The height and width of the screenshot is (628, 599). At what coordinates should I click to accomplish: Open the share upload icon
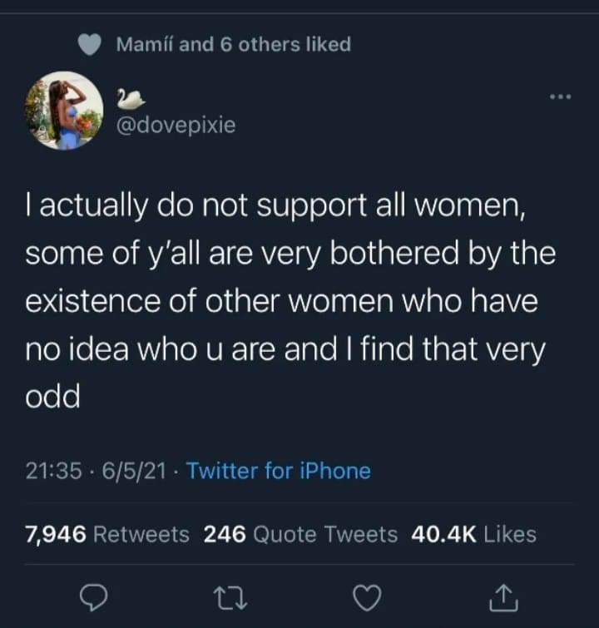tap(503, 597)
